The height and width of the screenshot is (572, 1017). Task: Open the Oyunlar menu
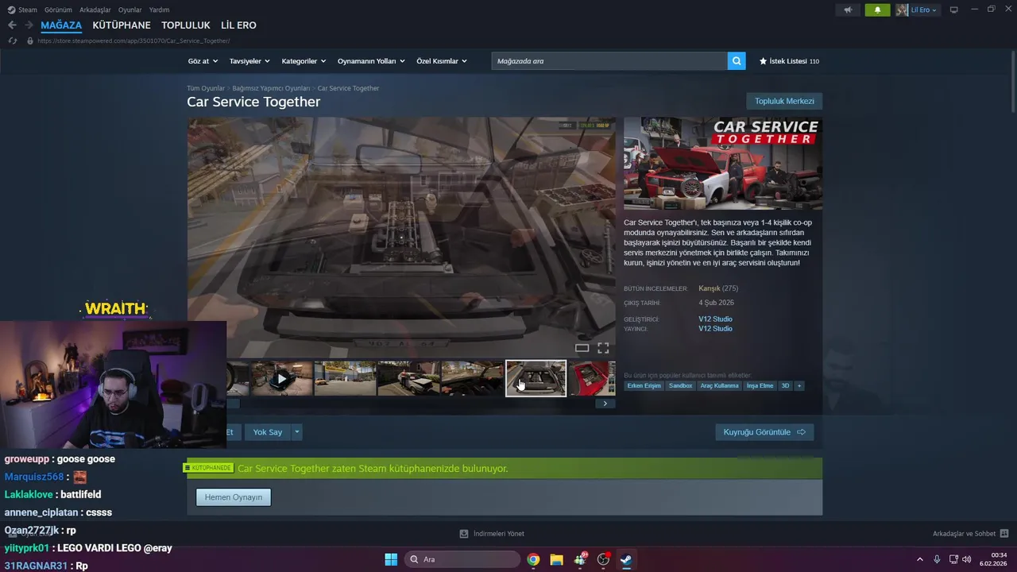click(130, 10)
